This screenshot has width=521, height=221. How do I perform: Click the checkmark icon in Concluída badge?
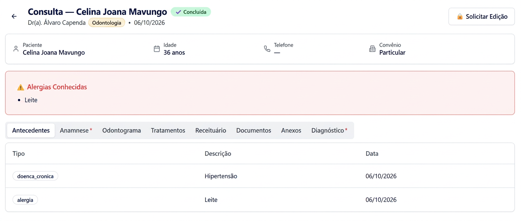(178, 12)
